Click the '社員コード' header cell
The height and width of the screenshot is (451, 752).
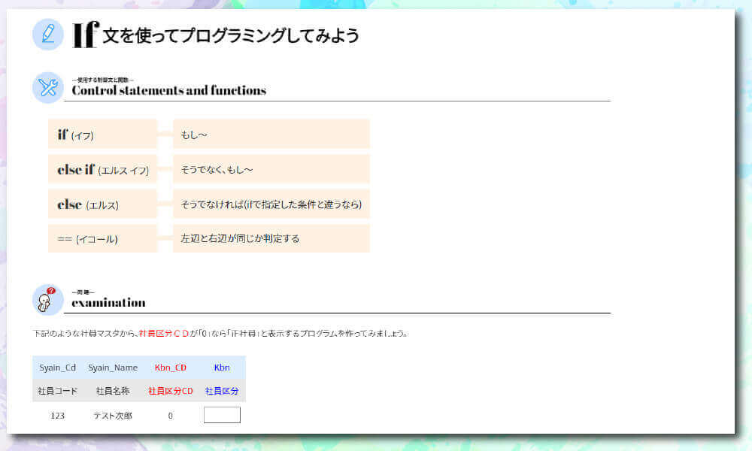(58, 391)
